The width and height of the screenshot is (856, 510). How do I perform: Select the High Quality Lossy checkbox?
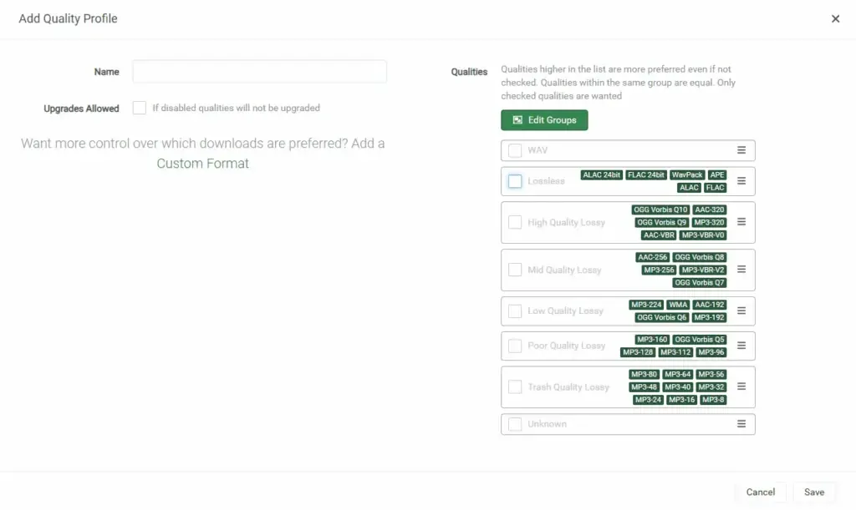point(515,222)
